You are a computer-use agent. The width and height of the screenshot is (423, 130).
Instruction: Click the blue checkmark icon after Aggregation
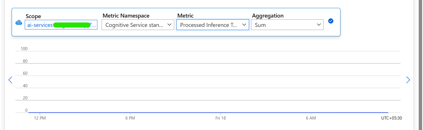coord(330,21)
